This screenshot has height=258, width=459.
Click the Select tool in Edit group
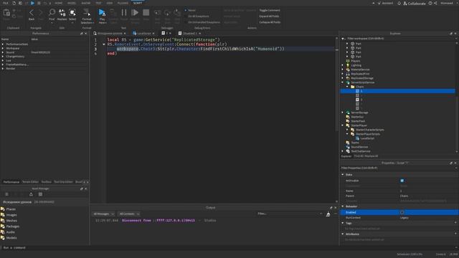72,12
